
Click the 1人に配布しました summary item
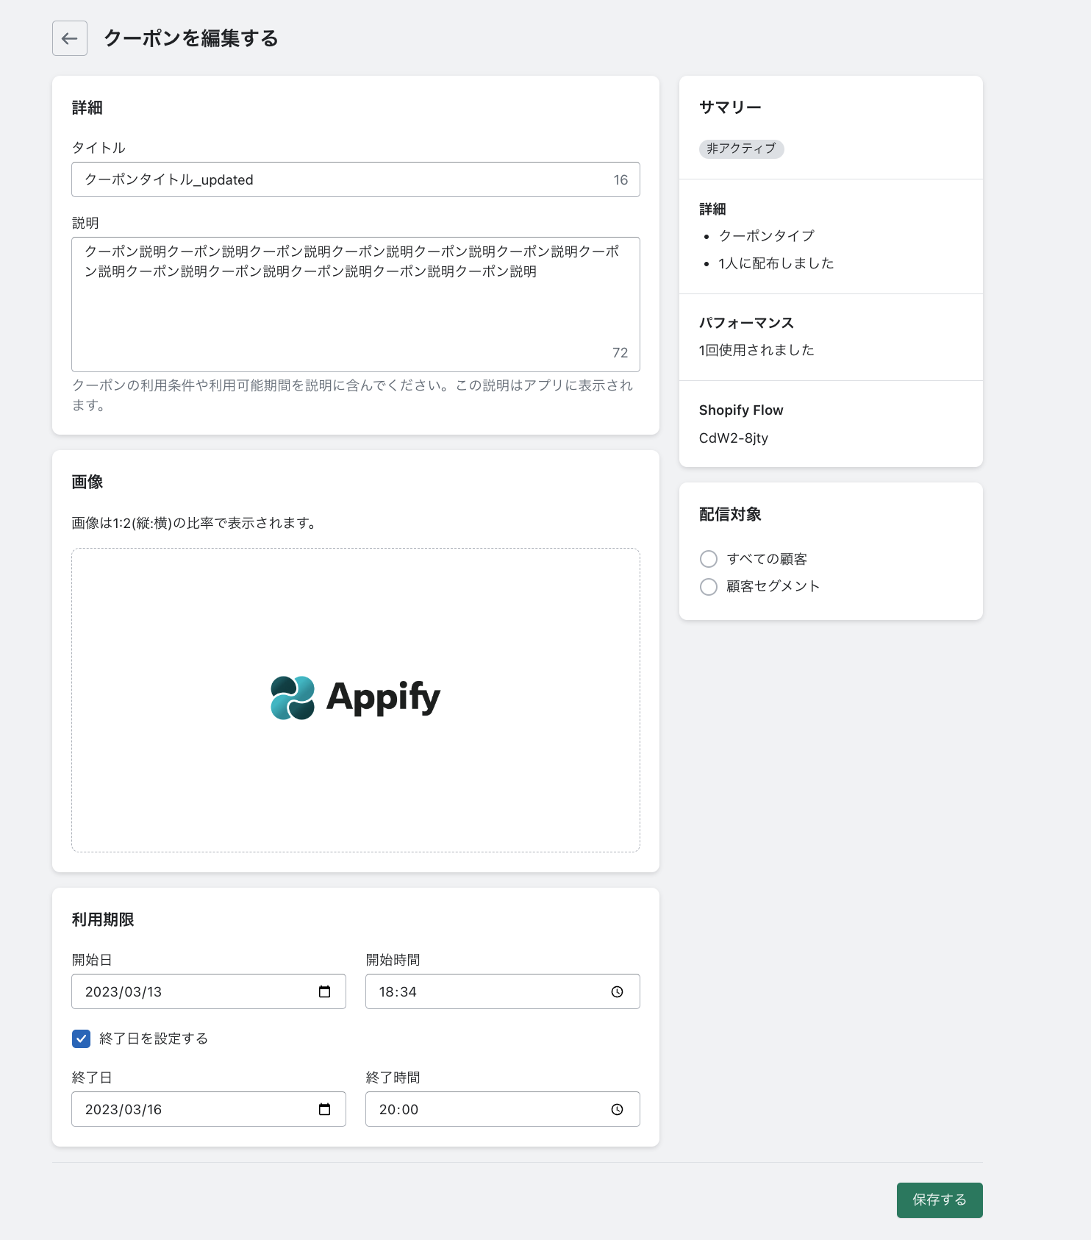pos(776,263)
